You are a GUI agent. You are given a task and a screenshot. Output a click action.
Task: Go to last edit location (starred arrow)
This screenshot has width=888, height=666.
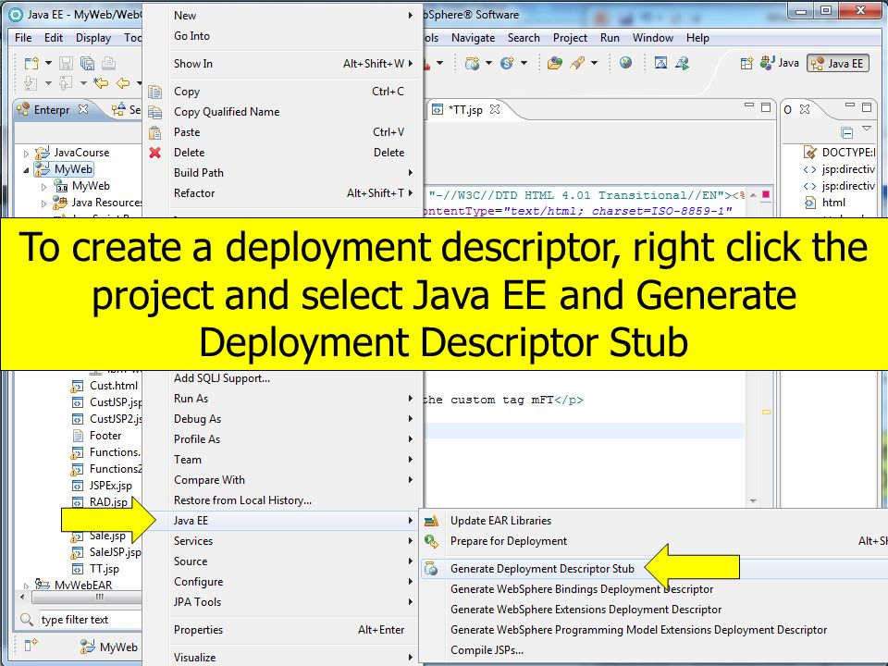tap(101, 84)
